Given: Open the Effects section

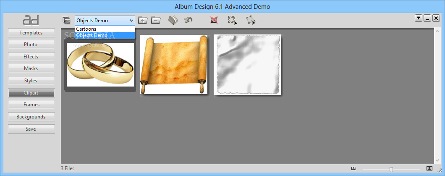Looking at the screenshot, I should click(31, 57).
